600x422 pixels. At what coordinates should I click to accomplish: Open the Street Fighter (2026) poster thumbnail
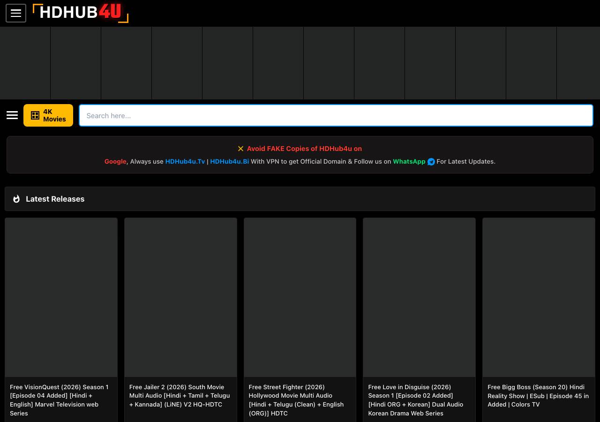tap(300, 297)
